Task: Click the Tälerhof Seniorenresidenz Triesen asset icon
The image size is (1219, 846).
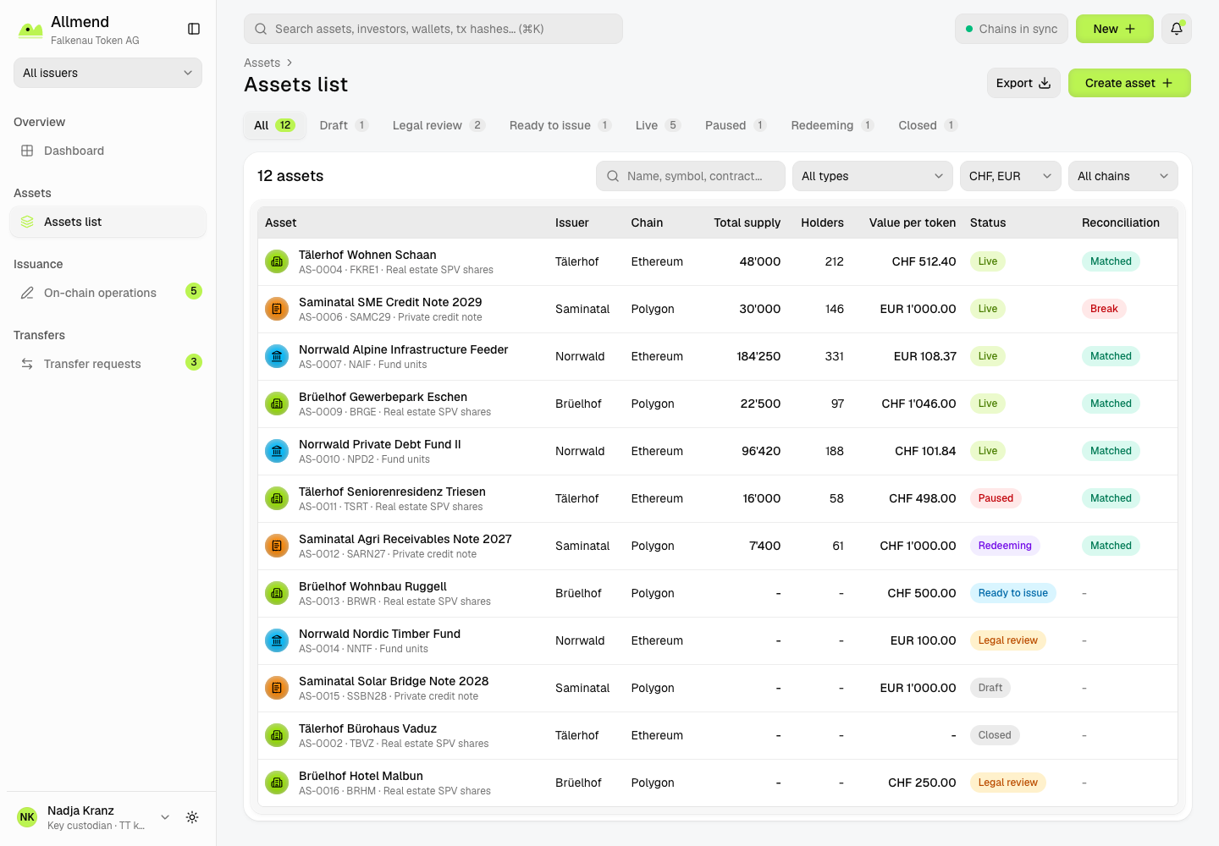Action: tap(277, 498)
